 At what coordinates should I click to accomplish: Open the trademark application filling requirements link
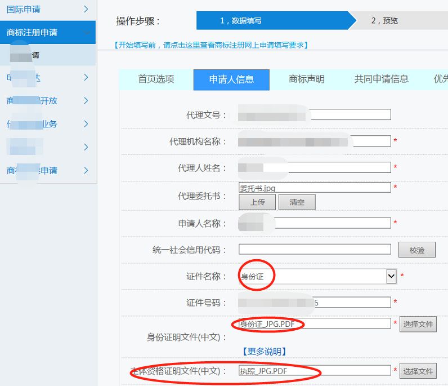211,45
